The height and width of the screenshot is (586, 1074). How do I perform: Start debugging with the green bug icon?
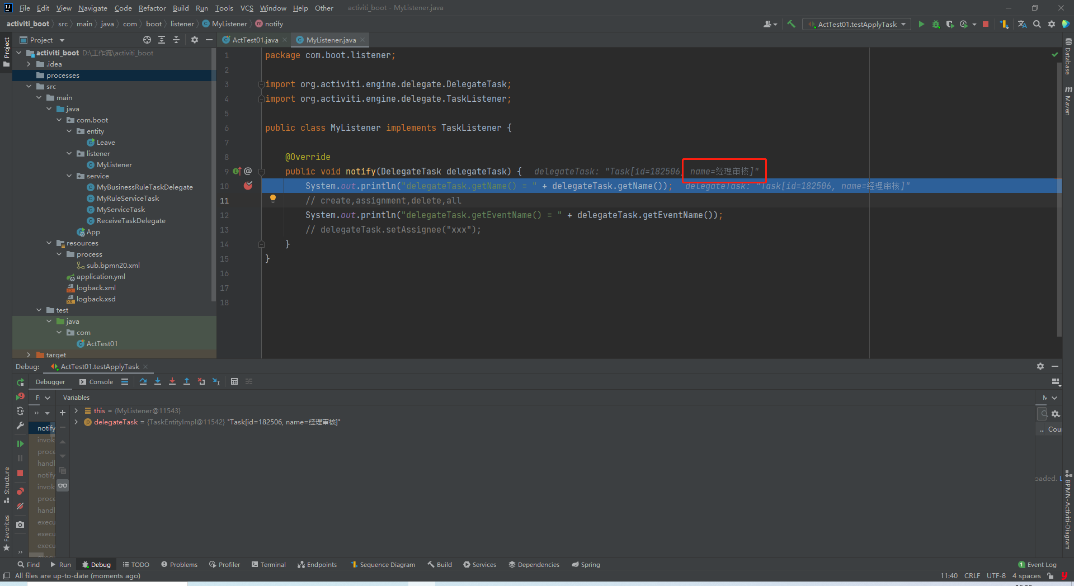(936, 24)
